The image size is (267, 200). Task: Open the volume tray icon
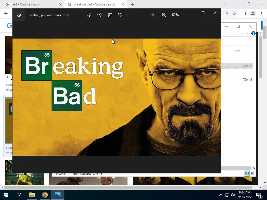click(233, 195)
